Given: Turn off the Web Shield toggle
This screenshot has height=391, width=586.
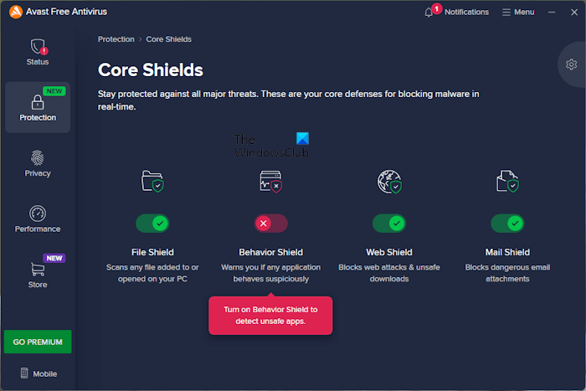Looking at the screenshot, I should click(x=389, y=224).
